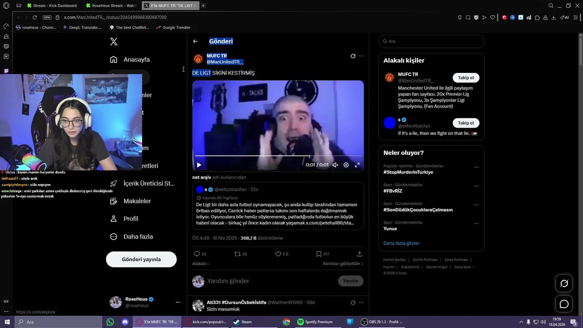This screenshot has width=583, height=328.
Task: Open Alıntıları görüntüle link
Action: point(343,264)
